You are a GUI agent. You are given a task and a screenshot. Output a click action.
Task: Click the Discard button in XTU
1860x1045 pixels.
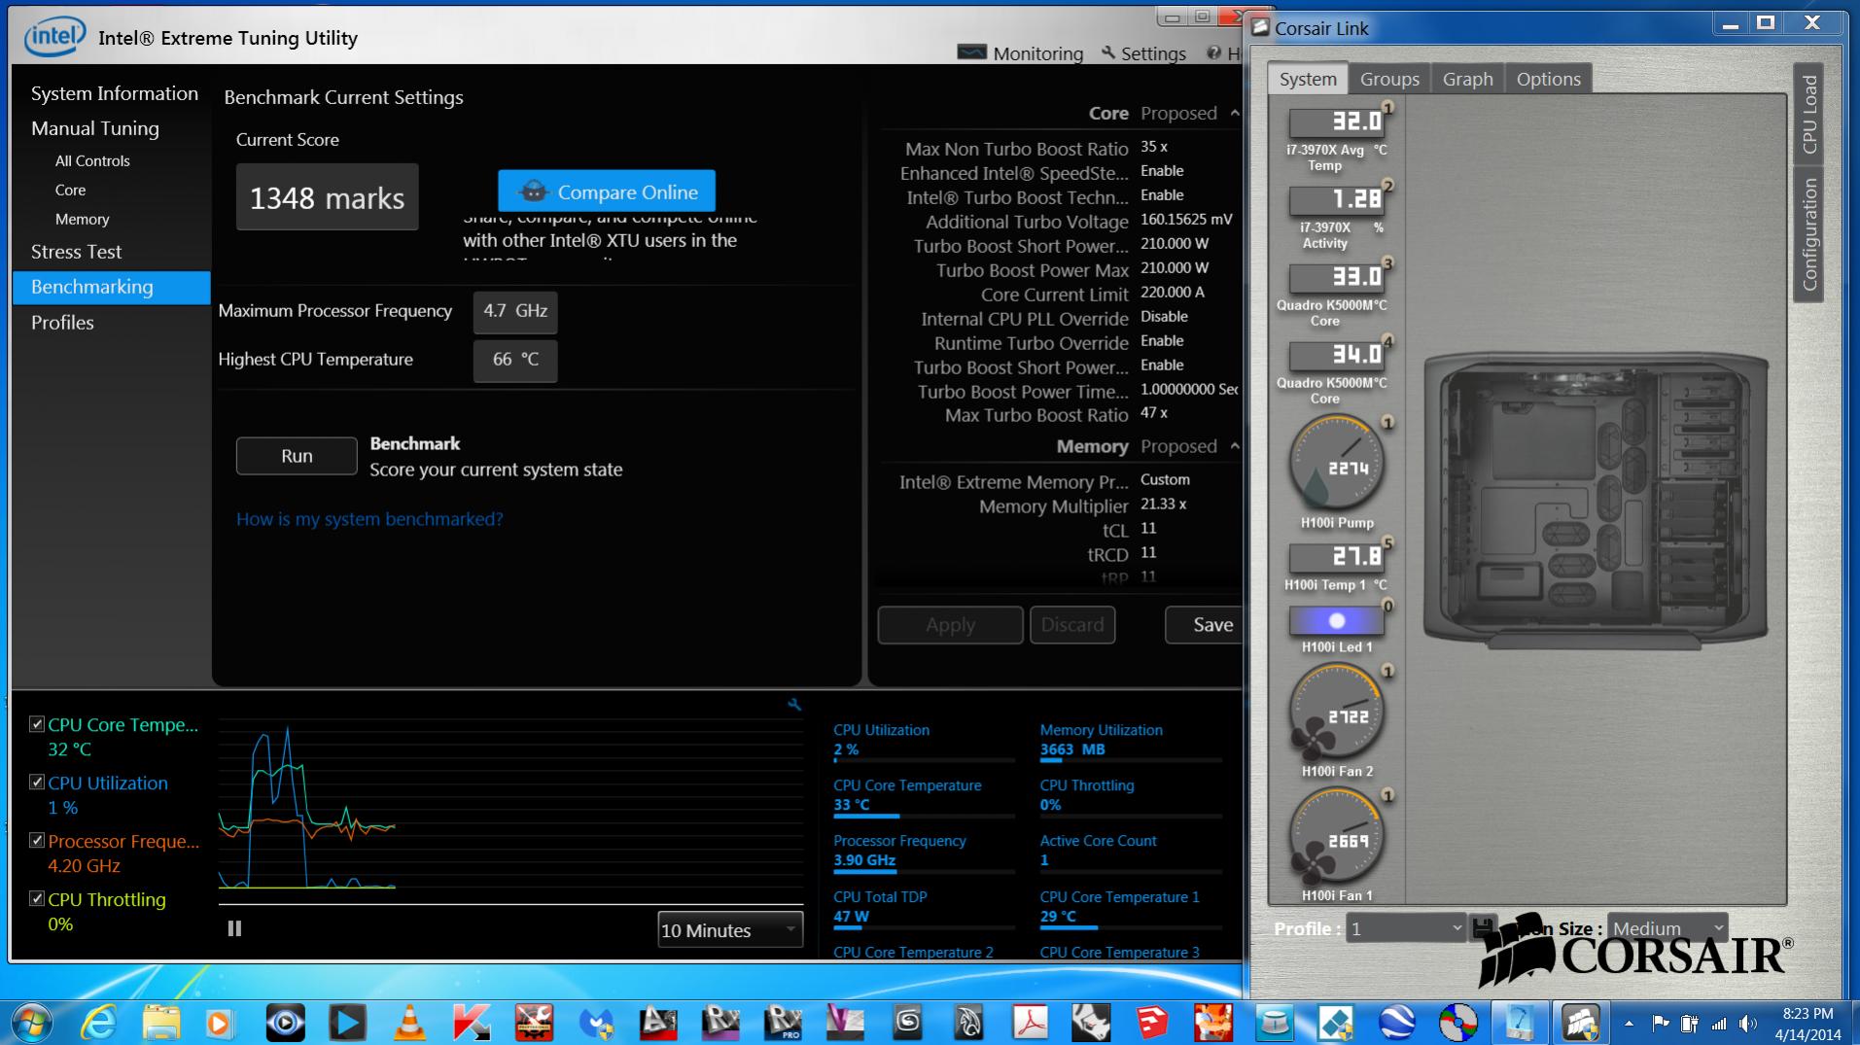tap(1072, 625)
